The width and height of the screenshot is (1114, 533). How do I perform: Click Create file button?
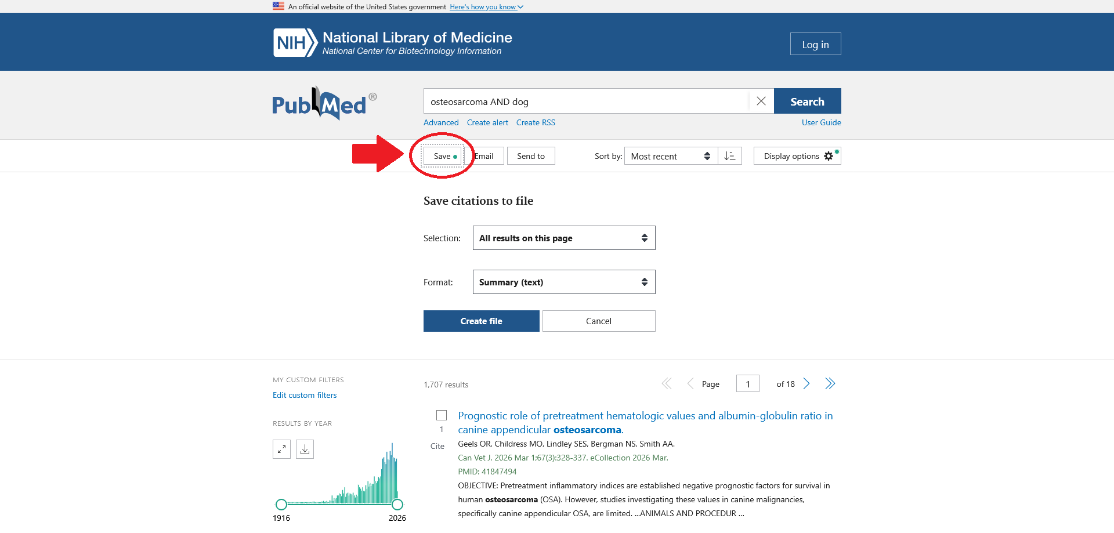[482, 321]
